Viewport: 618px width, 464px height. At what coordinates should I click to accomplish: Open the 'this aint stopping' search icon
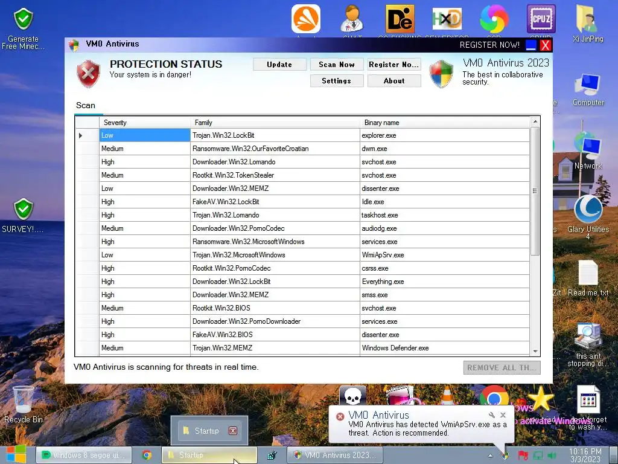click(588, 344)
